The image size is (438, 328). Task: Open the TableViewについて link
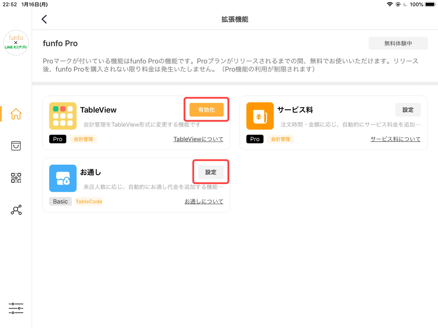198,139
